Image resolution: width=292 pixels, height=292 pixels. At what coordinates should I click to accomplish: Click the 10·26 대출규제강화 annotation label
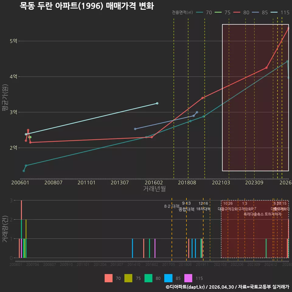(228, 206)
